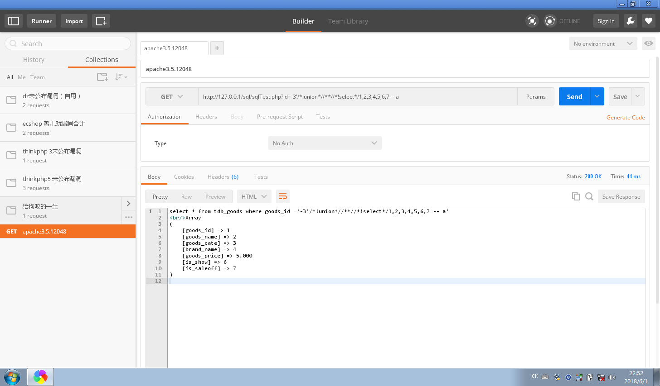Copy response to clipboard icon
The height and width of the screenshot is (386, 660).
tap(576, 196)
